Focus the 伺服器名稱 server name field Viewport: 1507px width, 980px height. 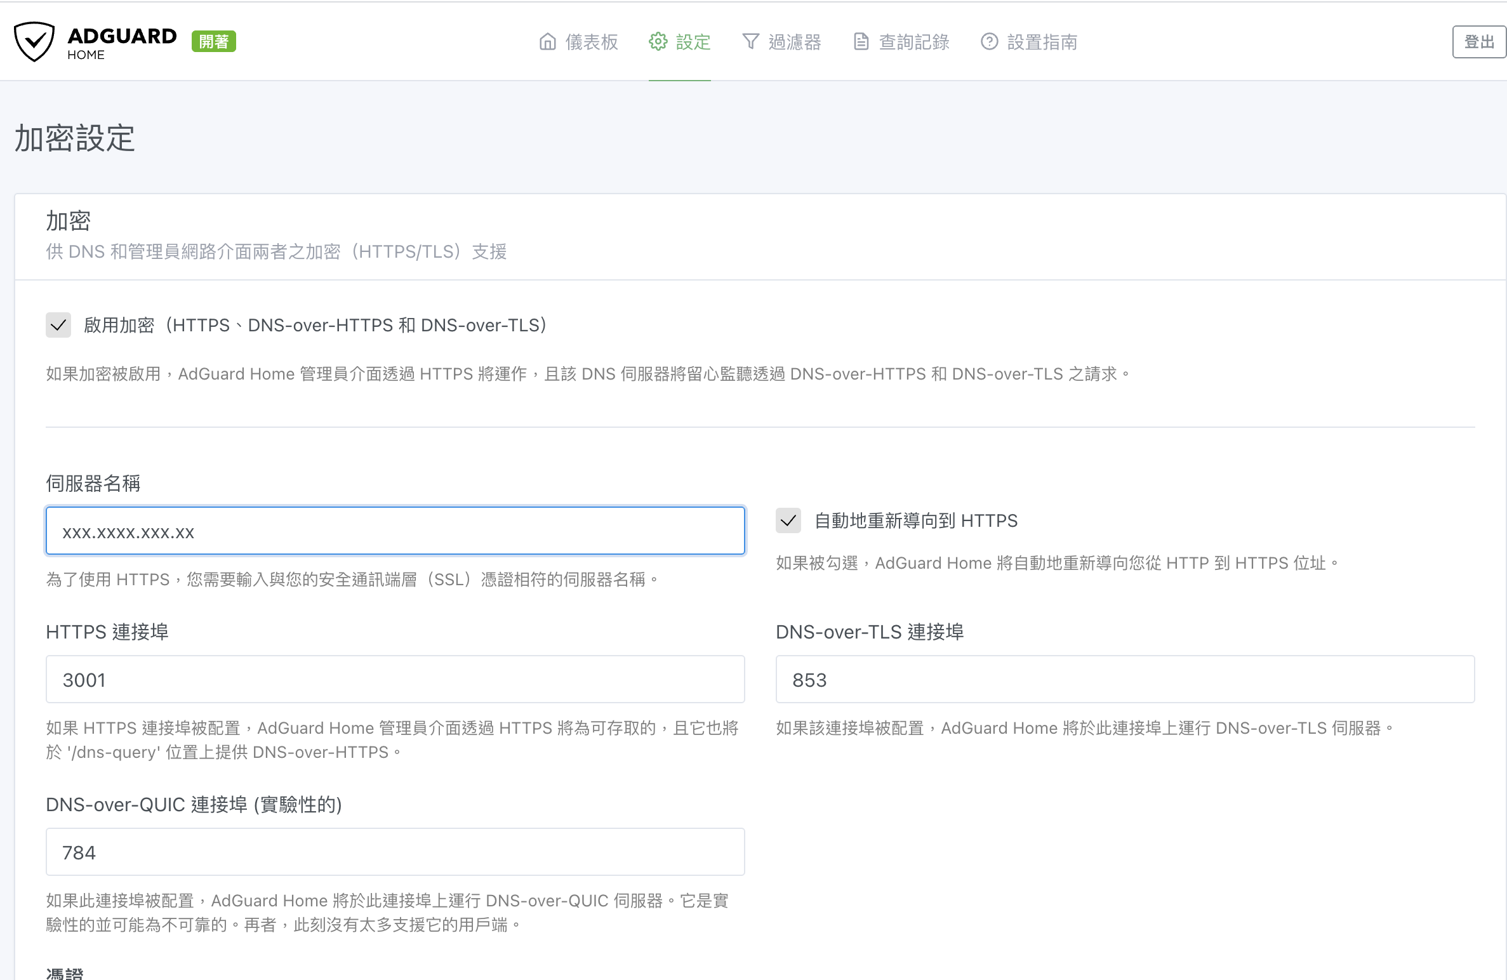point(394,531)
